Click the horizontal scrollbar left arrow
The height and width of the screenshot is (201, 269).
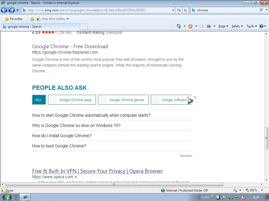tap(2, 185)
